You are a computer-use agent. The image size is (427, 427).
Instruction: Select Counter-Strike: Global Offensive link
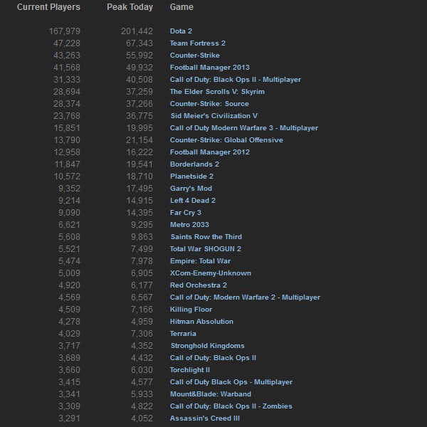pyautogui.click(x=226, y=140)
